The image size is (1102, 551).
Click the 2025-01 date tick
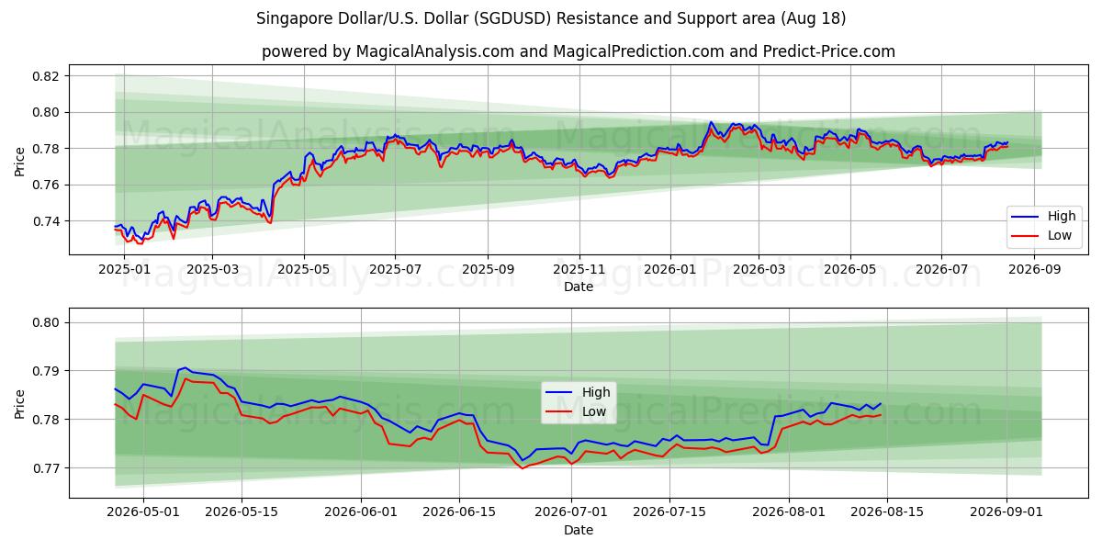coord(123,269)
